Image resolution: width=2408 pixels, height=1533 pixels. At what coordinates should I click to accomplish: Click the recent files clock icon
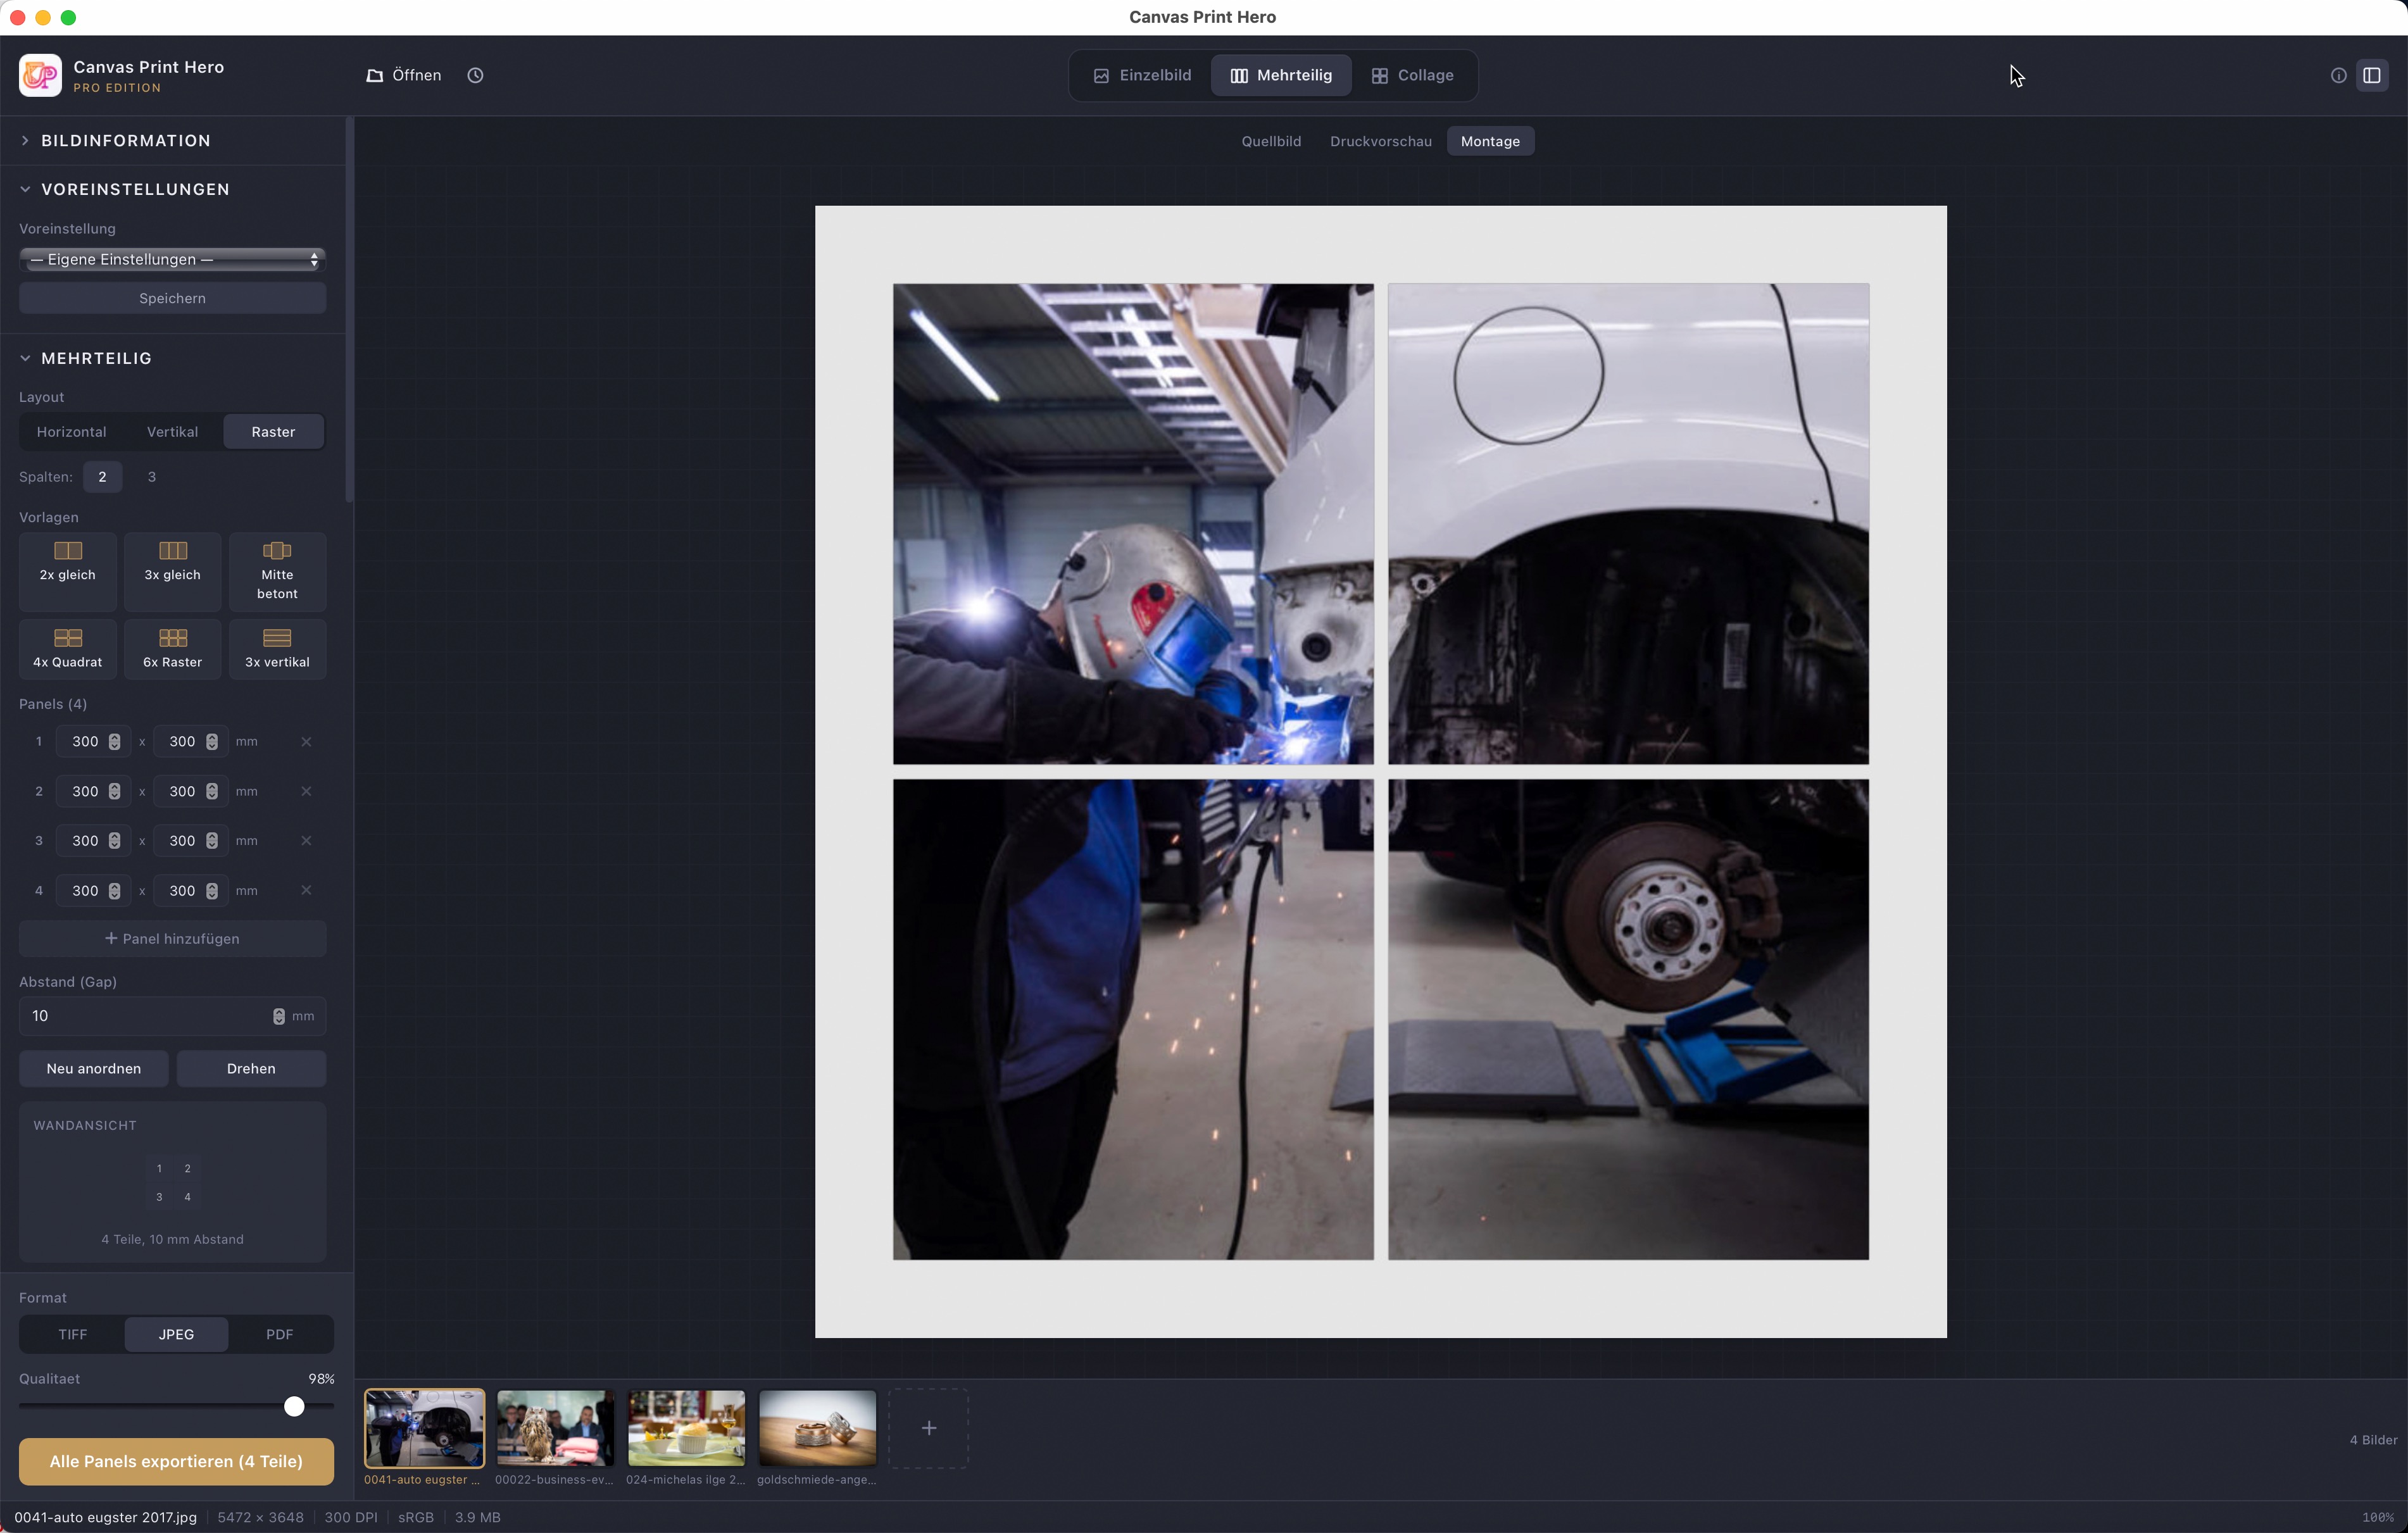pos(475,75)
